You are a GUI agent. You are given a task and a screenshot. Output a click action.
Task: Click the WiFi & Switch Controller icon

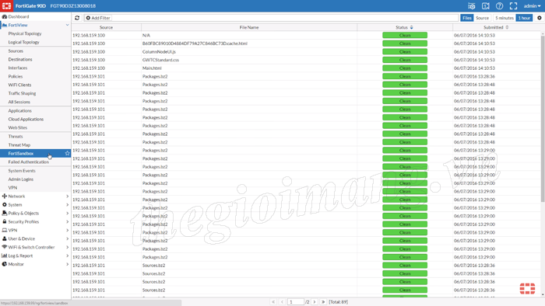pos(5,247)
